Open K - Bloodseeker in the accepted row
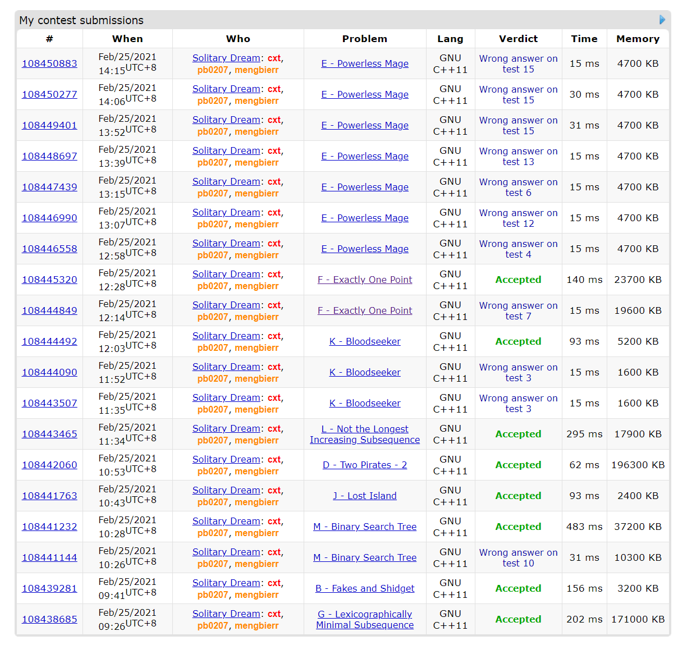Viewport: 678px width, 645px height. [365, 341]
